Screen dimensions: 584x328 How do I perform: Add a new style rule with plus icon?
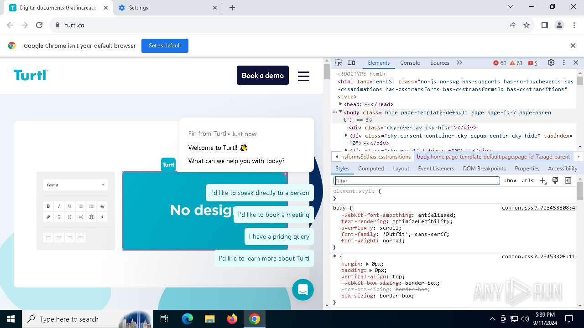point(543,181)
